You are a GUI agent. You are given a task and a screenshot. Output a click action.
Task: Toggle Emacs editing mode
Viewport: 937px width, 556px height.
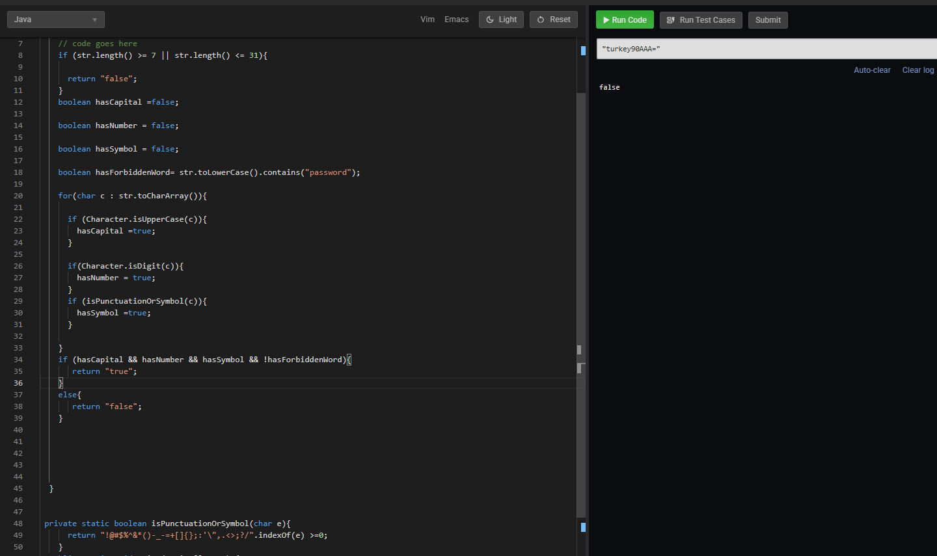pos(456,19)
